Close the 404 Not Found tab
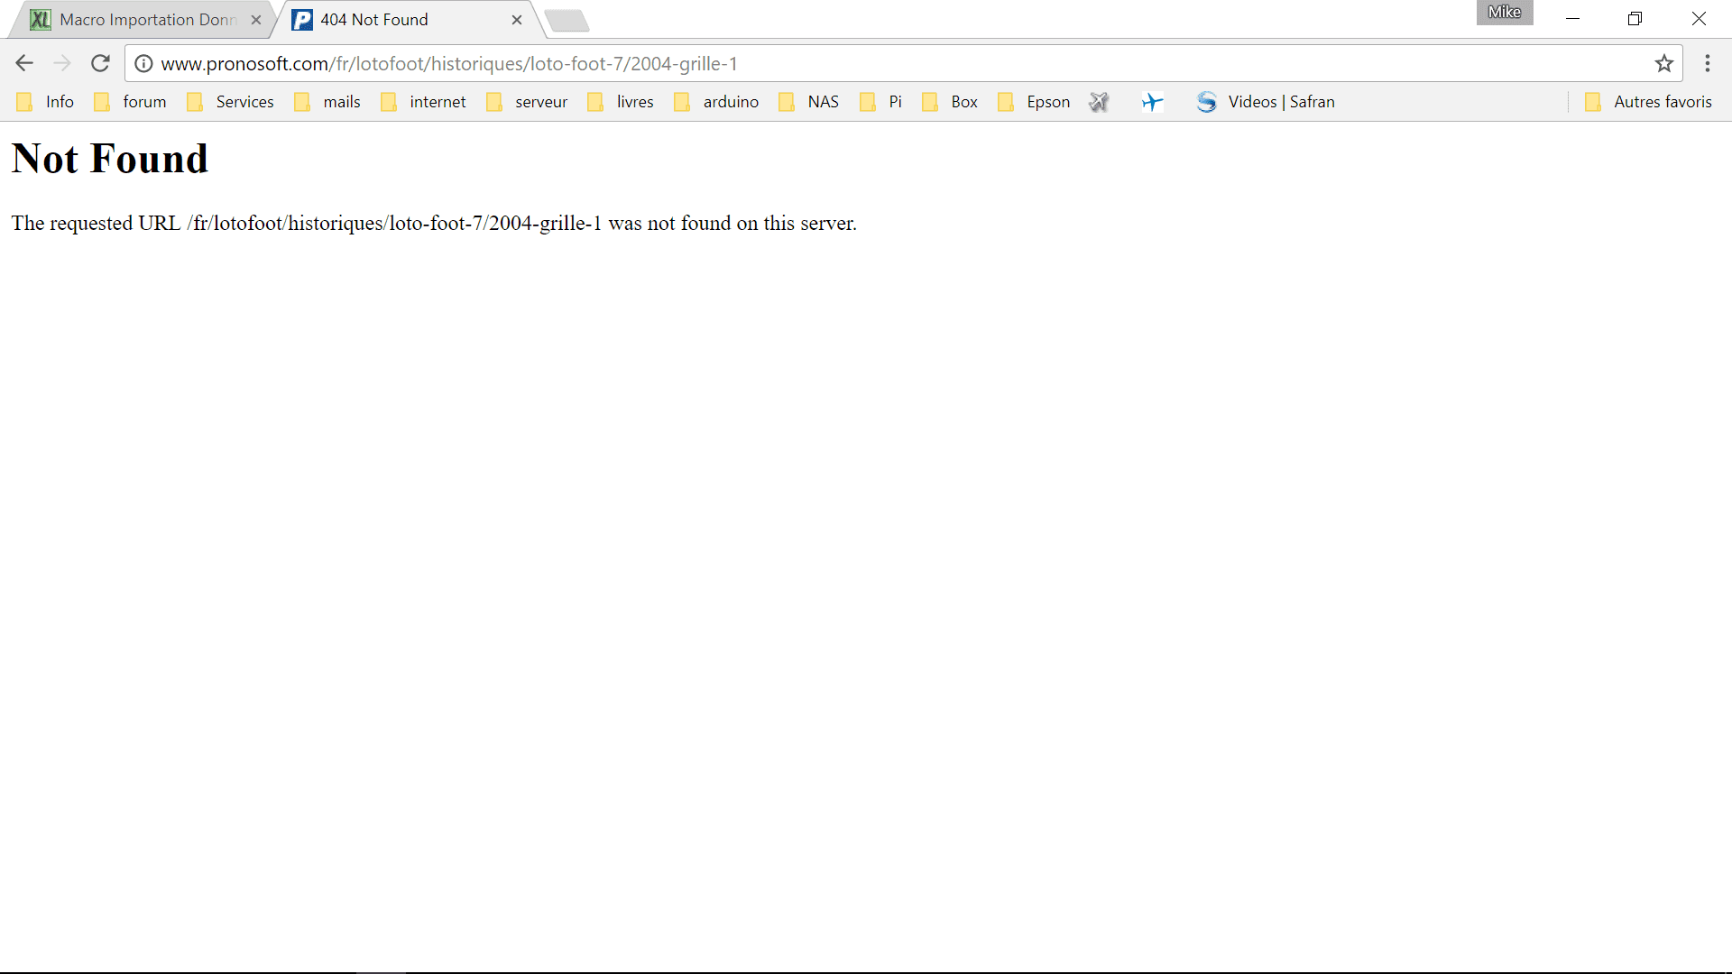This screenshot has height=974, width=1732. point(517,20)
